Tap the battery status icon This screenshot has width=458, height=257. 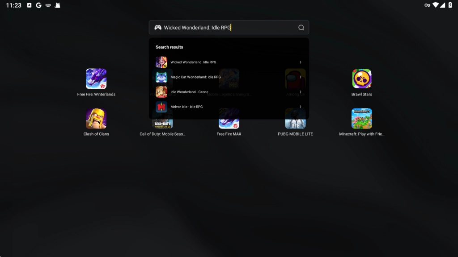point(450,5)
